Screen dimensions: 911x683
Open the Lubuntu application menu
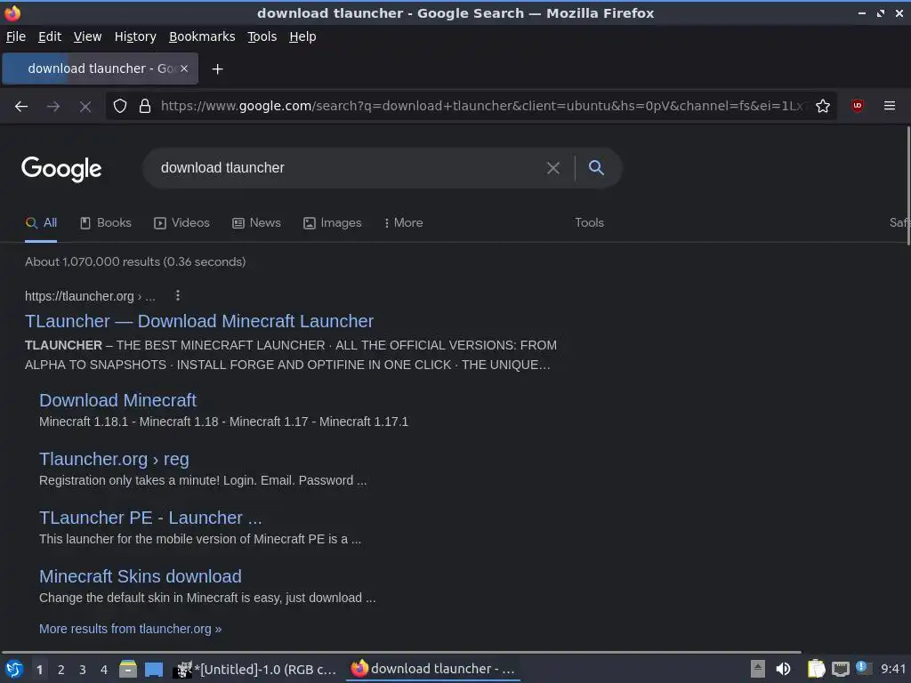[x=14, y=669]
